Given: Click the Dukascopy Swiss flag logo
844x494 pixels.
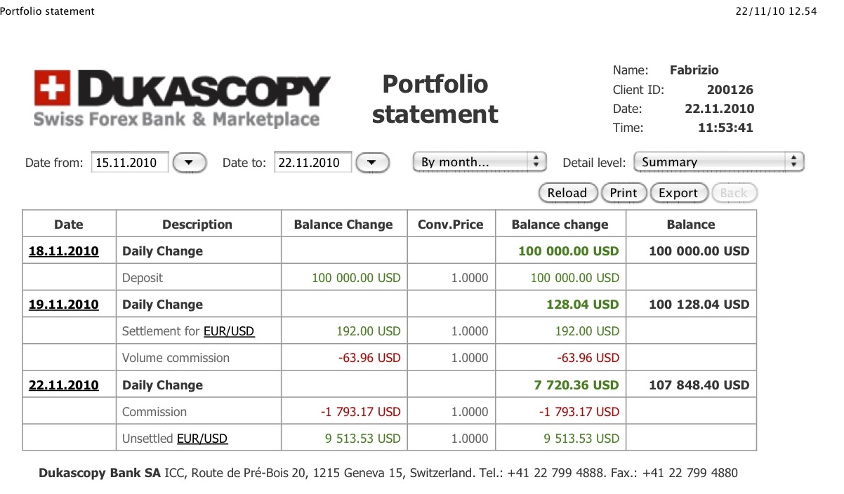Looking at the screenshot, I should click(x=51, y=88).
